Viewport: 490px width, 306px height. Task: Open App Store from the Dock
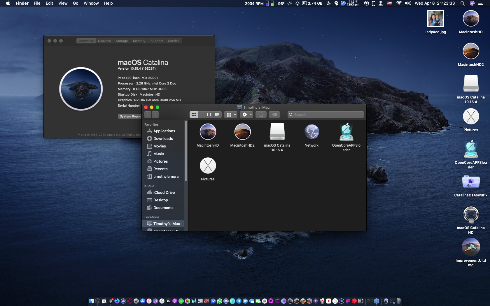click(x=143, y=301)
